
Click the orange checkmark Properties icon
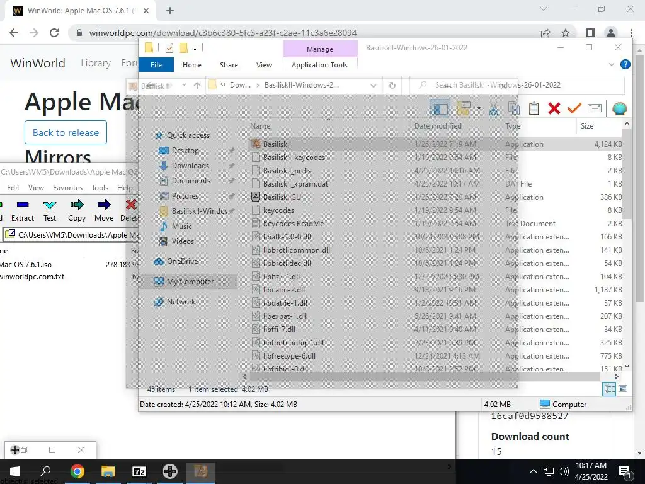tap(574, 108)
